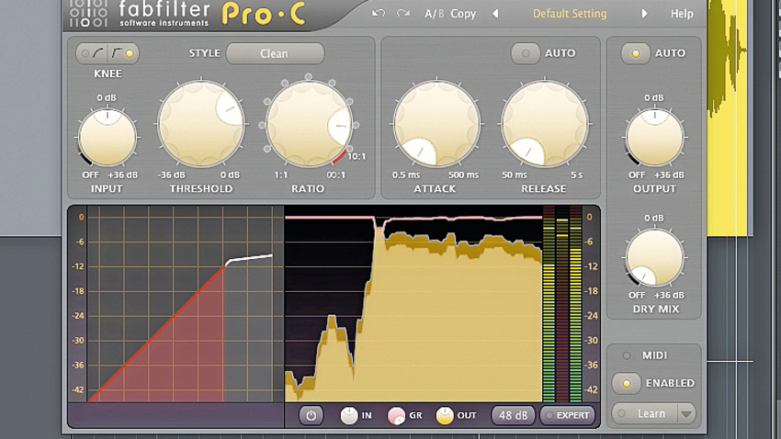Toggle auto output gain button

coord(635,53)
